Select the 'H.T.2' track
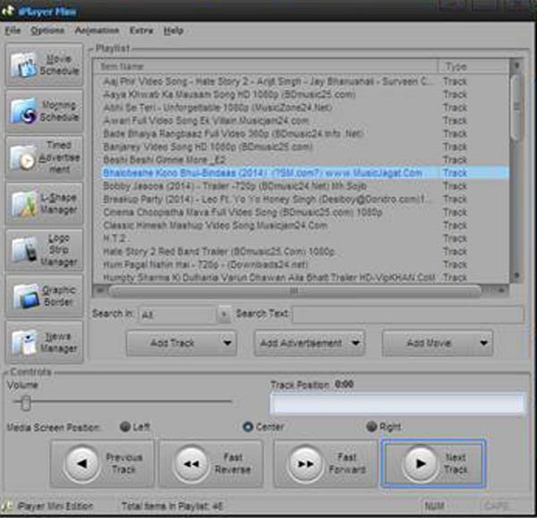 pyautogui.click(x=302, y=238)
